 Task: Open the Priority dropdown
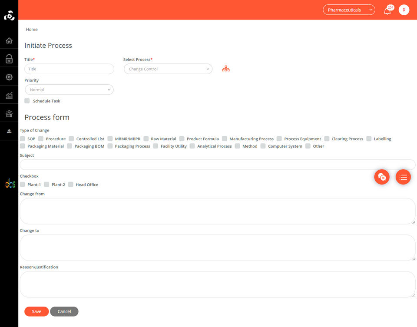[69, 89]
